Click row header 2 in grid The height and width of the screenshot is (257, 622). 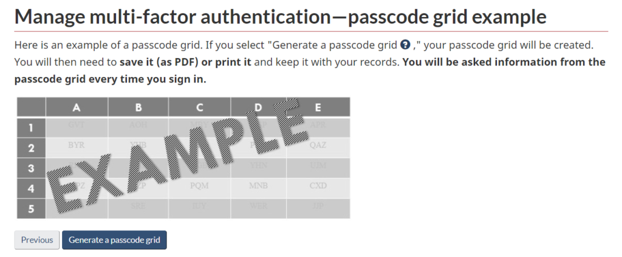click(x=31, y=147)
